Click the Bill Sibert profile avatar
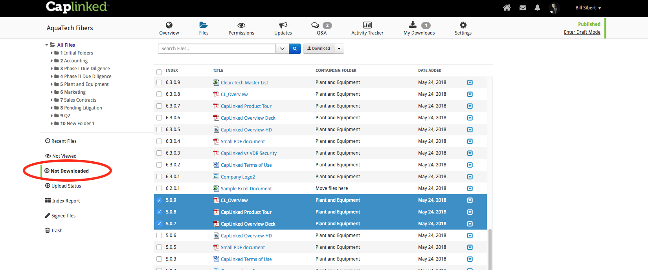Image resolution: width=648 pixels, height=270 pixels. (554, 8)
